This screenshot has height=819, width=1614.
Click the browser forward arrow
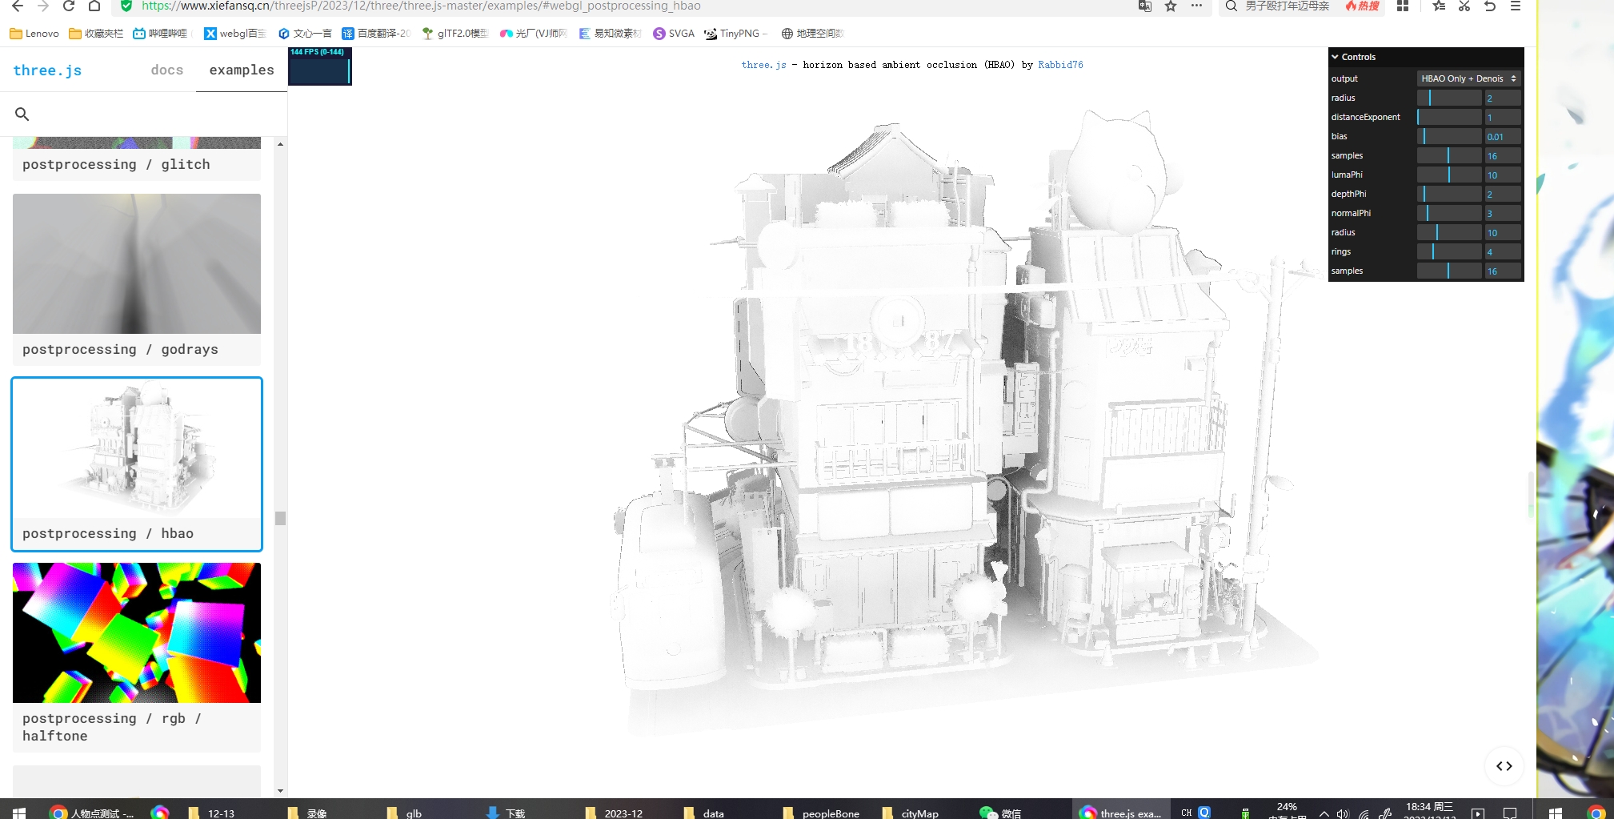[43, 6]
